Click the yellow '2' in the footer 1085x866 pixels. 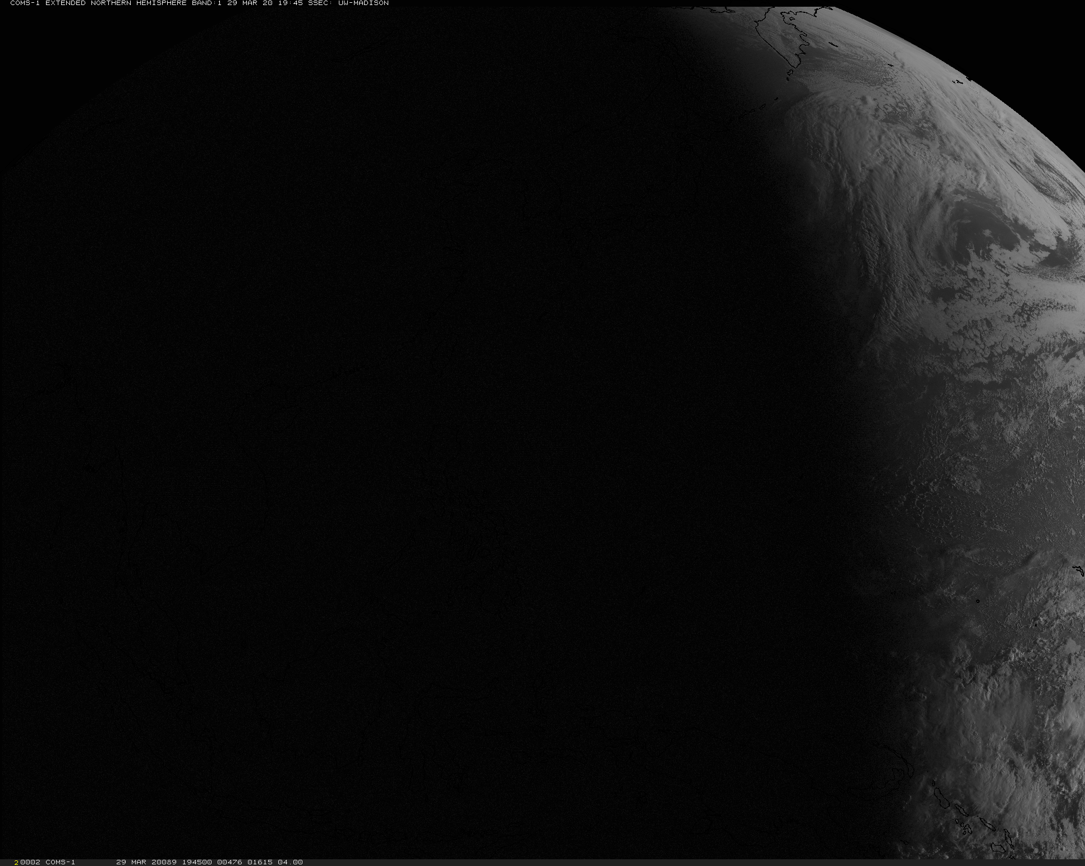(16, 862)
